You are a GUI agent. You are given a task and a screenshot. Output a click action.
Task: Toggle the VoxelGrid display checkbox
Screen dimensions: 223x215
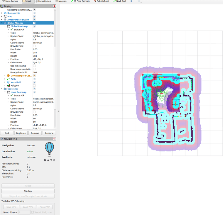click(34, 82)
